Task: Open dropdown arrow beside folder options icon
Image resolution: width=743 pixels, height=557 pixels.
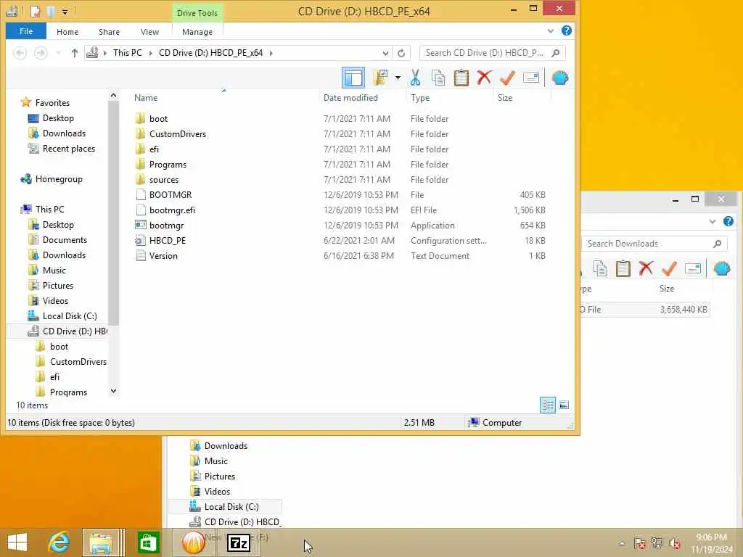Action: point(398,78)
